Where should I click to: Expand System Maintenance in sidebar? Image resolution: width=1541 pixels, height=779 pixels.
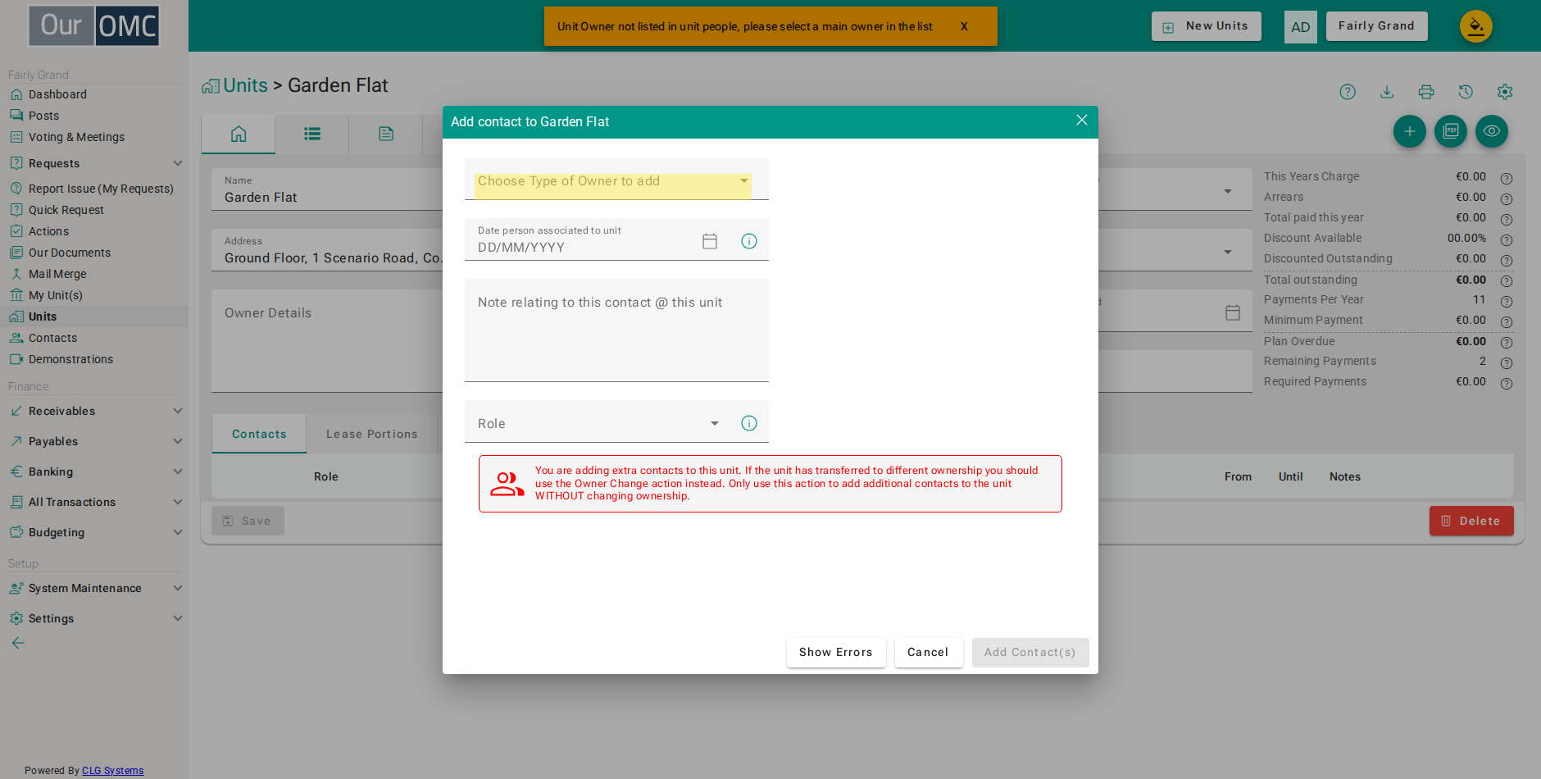94,588
